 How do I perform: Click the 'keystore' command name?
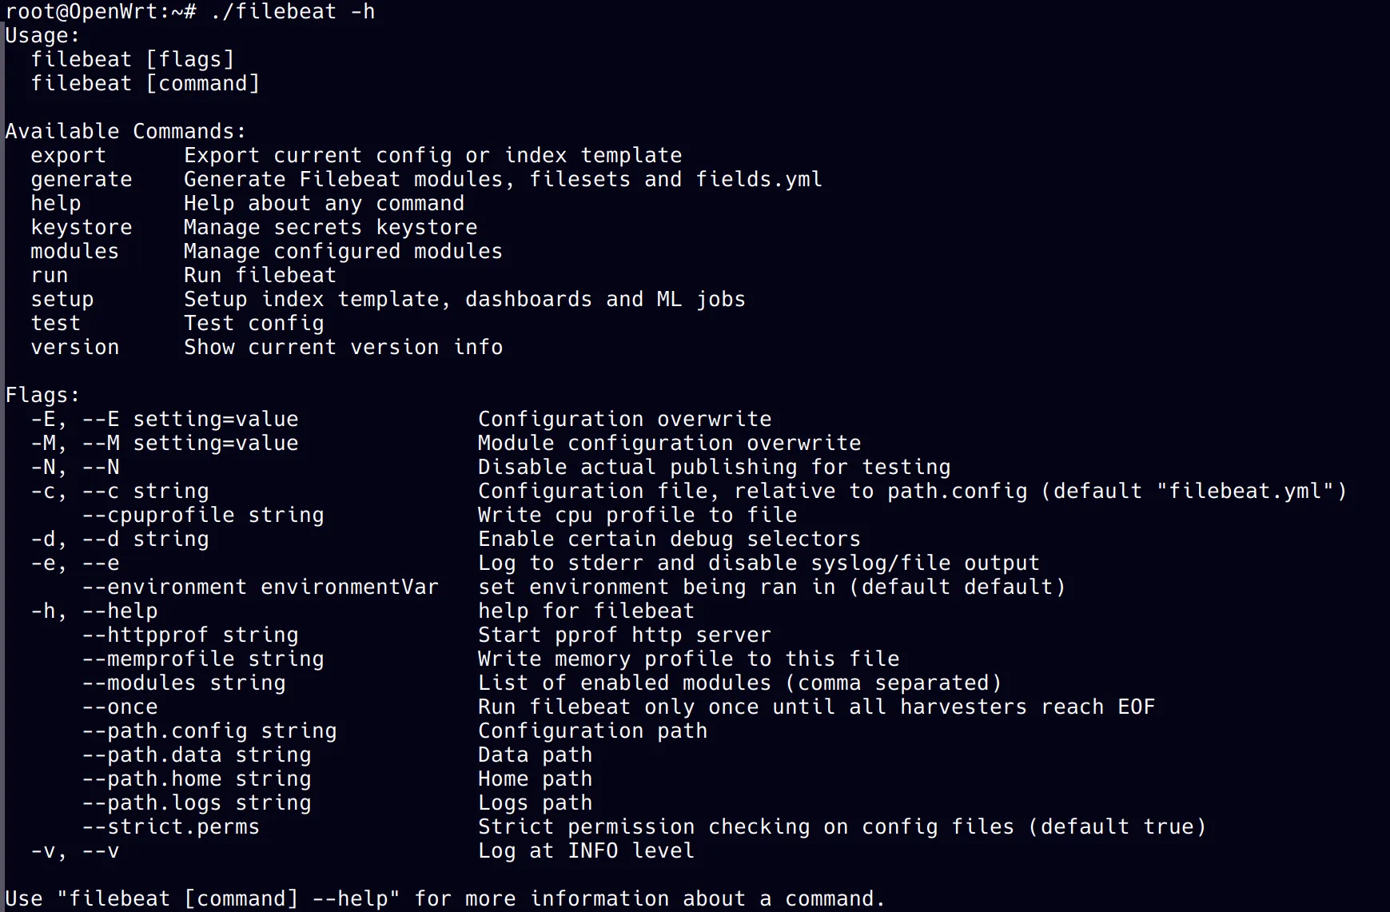pyautogui.click(x=81, y=228)
